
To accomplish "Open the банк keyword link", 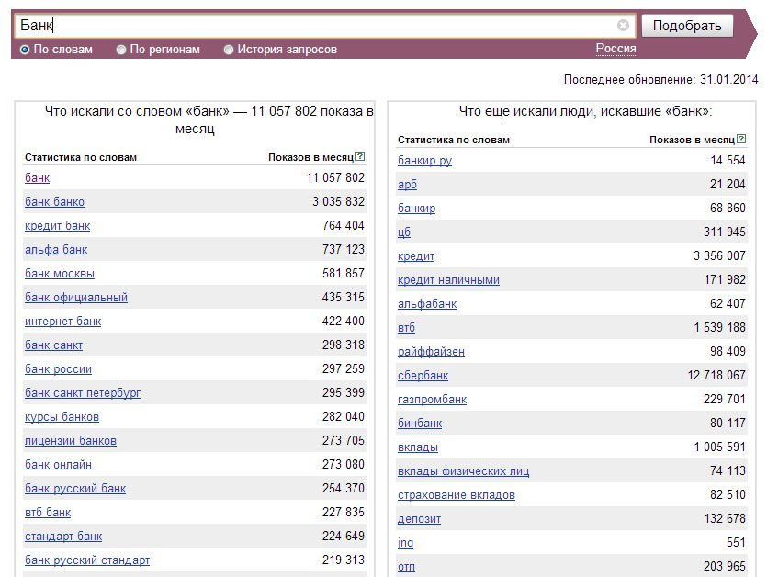I will (37, 177).
